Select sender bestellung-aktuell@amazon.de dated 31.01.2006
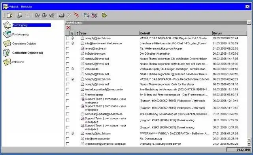 104,114
